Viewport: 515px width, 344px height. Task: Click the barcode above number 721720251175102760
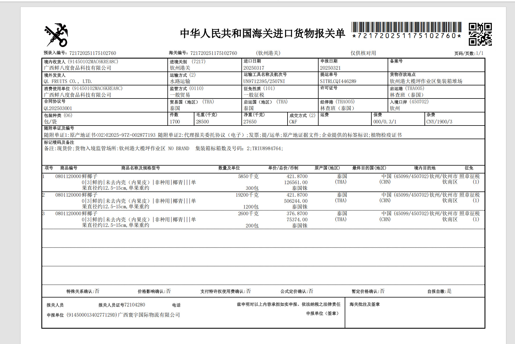click(406, 27)
